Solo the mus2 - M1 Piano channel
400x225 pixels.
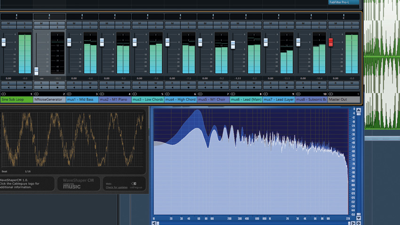point(123,24)
